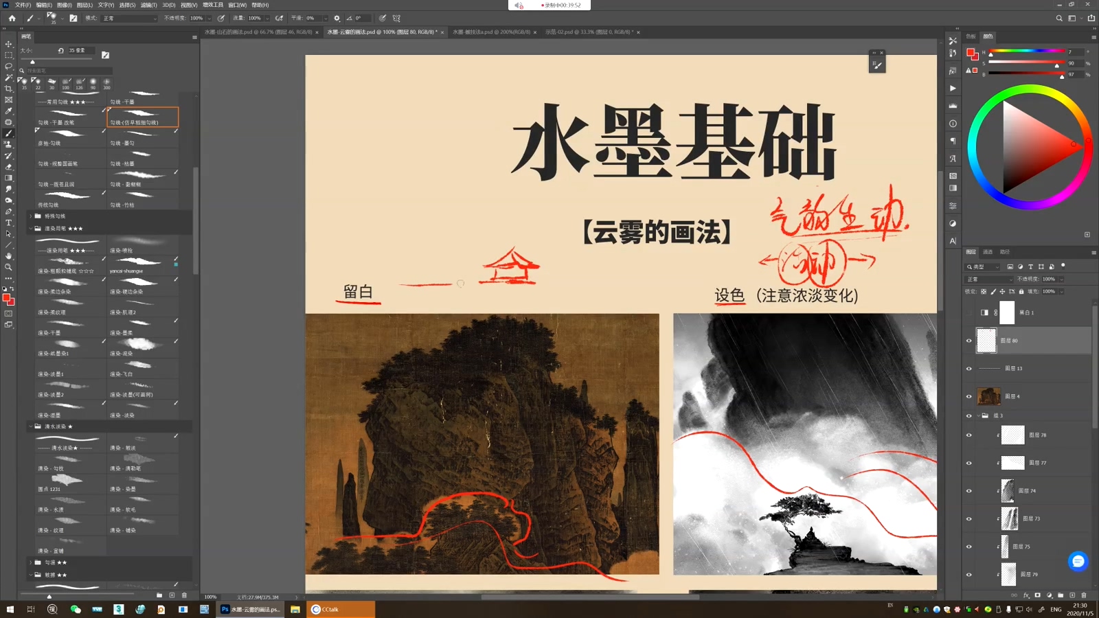Select brush 清染-水渍
Viewport: 1099px width, 618px height.
coord(71,505)
